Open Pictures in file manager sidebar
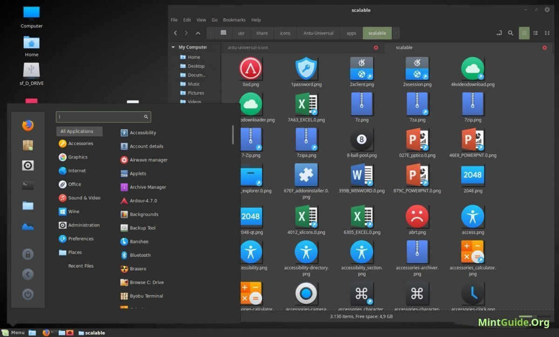This screenshot has width=559, height=337. (192, 93)
